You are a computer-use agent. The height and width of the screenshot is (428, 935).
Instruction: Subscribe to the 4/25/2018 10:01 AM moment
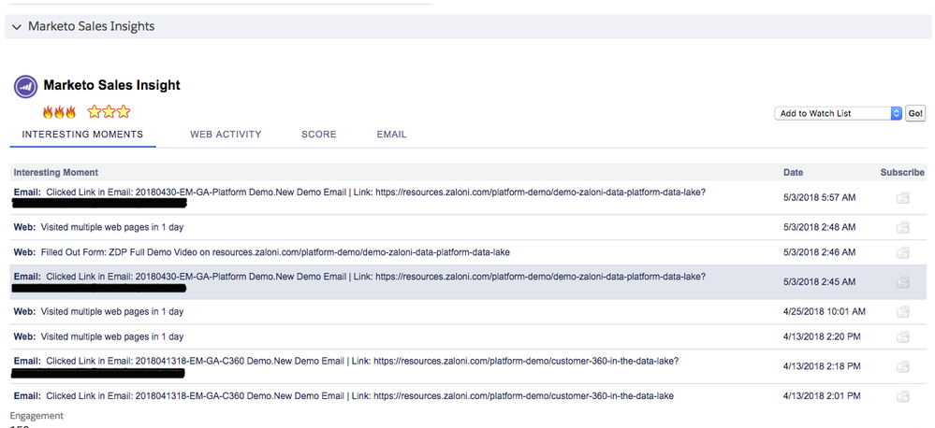point(903,312)
